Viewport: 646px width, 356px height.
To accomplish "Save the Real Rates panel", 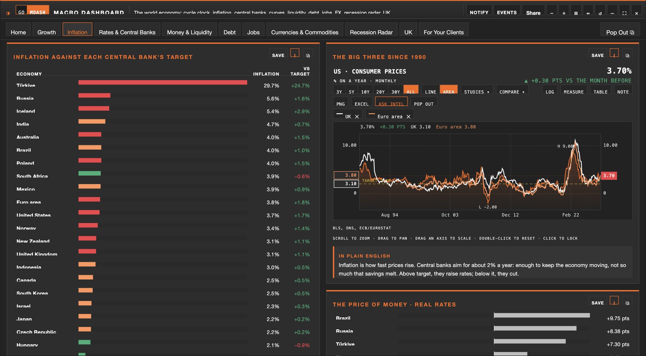I will point(598,301).
